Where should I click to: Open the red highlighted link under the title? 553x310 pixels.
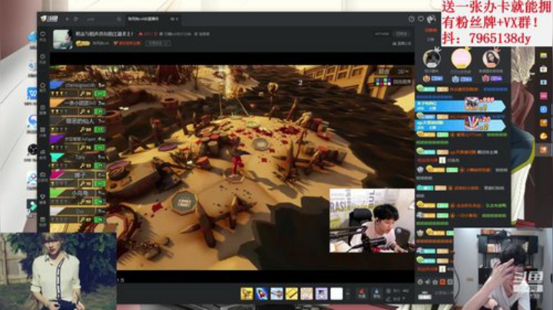click(x=127, y=43)
